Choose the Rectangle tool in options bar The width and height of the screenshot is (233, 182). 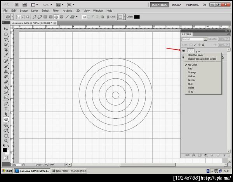(45, 17)
